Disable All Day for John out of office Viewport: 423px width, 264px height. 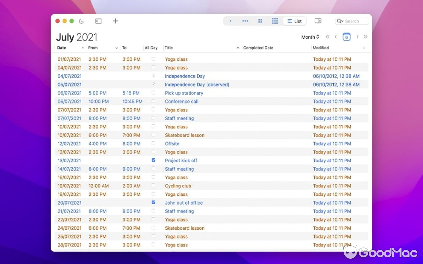pyautogui.click(x=153, y=202)
